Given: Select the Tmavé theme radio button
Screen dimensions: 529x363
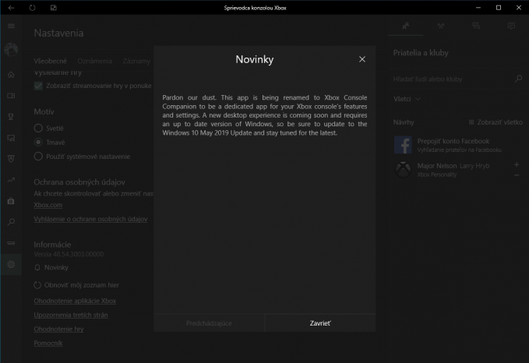Looking at the screenshot, I should (x=38, y=143).
